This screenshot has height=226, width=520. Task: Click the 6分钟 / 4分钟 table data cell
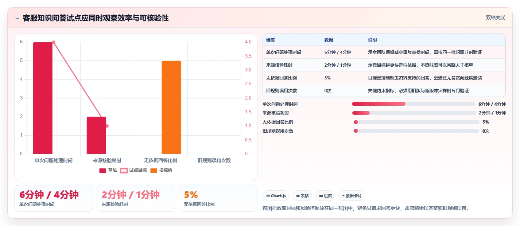point(338,52)
